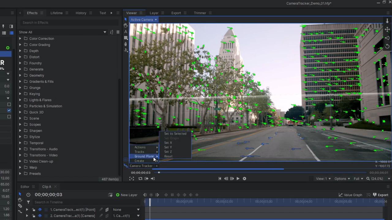
Task: Toggle lock on the Point layer
Action: (33, 210)
